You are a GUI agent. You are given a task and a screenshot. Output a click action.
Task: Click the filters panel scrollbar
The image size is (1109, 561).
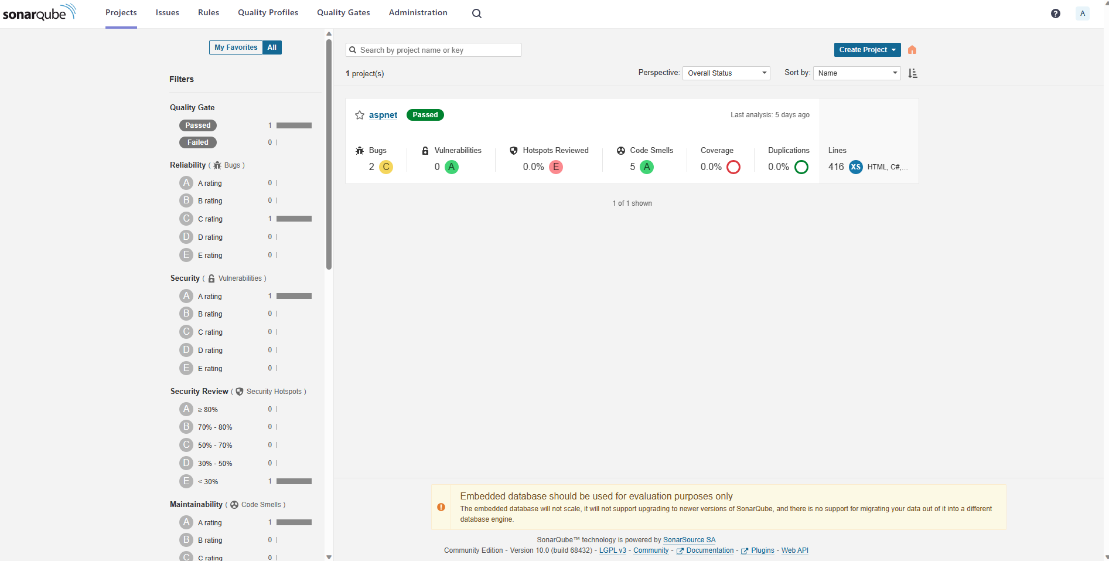pyautogui.click(x=329, y=154)
